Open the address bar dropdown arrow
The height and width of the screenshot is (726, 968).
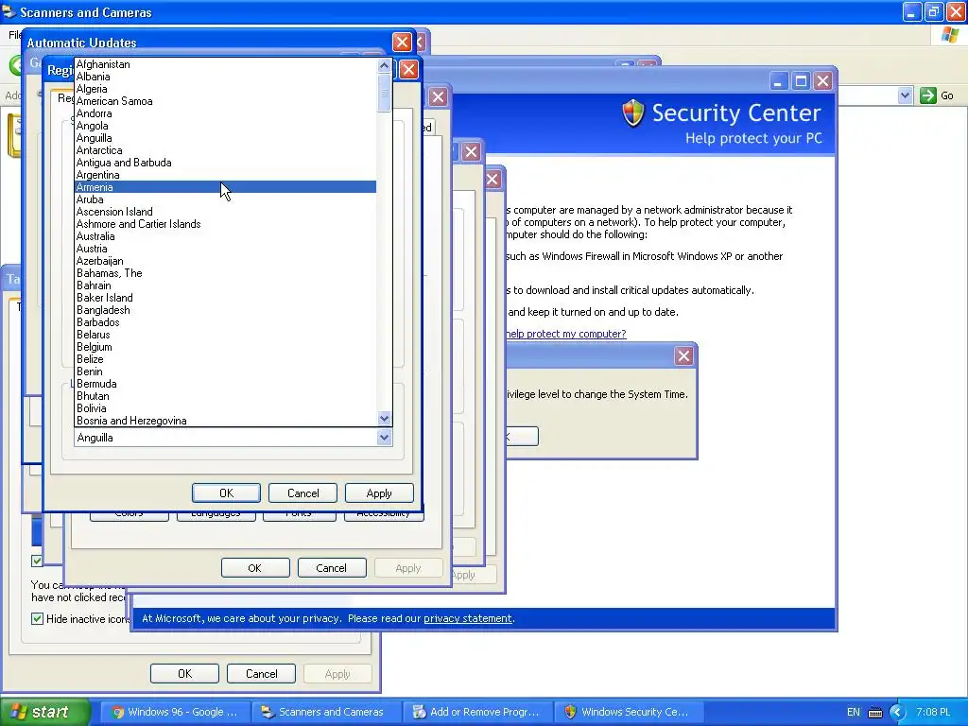pyautogui.click(x=905, y=95)
